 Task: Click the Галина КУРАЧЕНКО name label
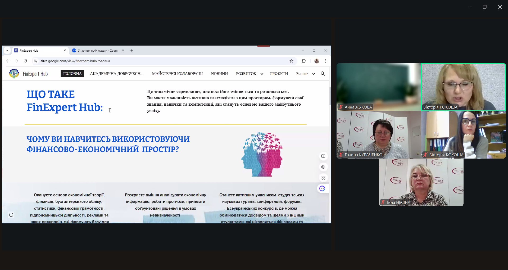pyautogui.click(x=364, y=155)
